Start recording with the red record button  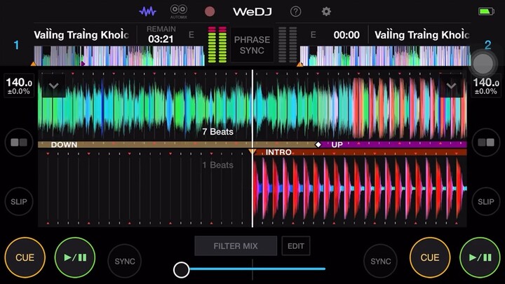coord(210,12)
